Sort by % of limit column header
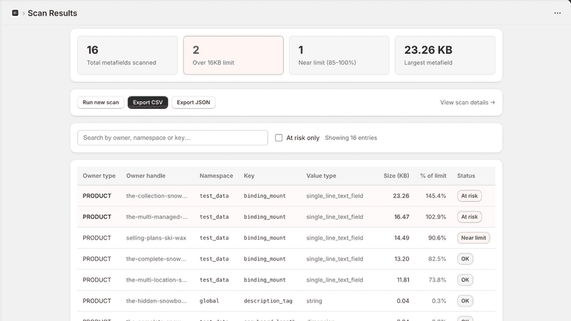This screenshot has width=571, height=321. 433,176
